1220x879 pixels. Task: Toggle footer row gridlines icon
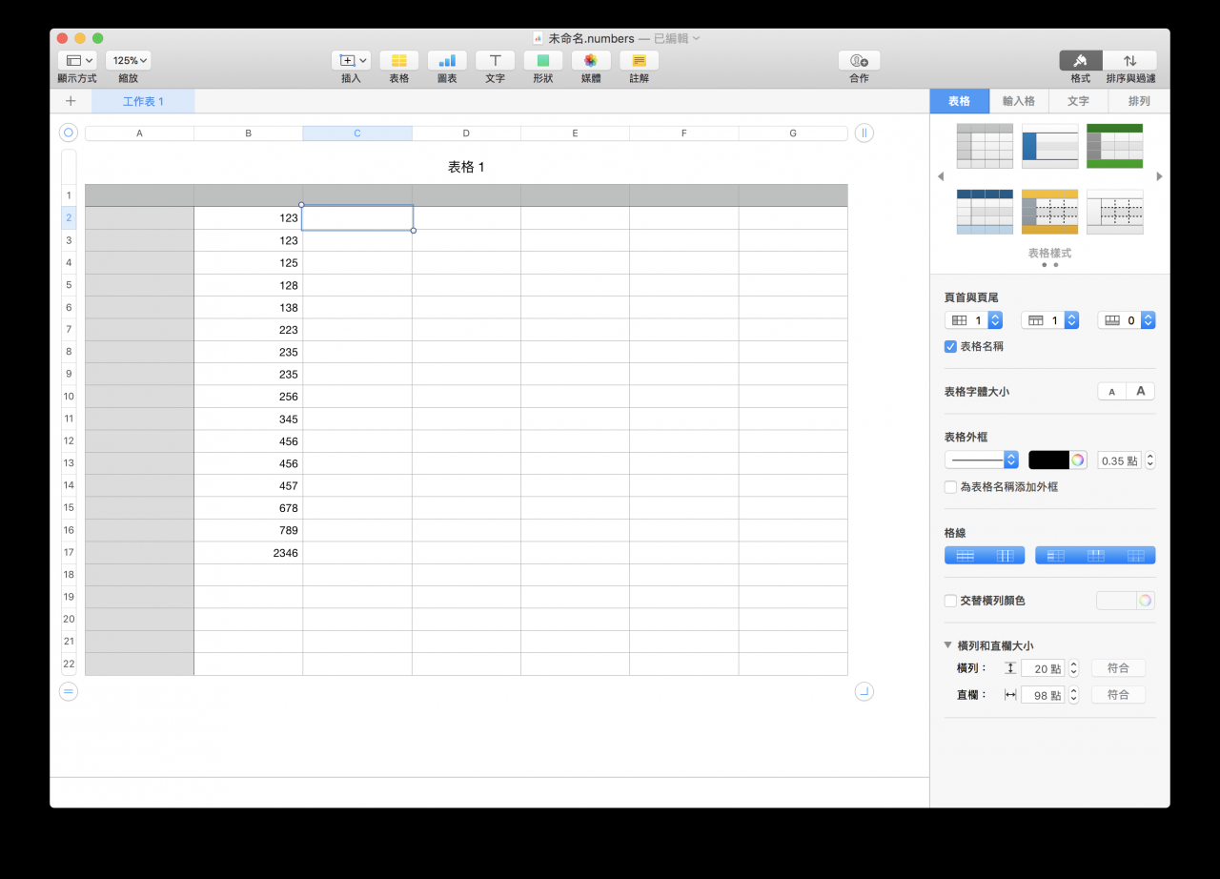pyautogui.click(x=1135, y=556)
